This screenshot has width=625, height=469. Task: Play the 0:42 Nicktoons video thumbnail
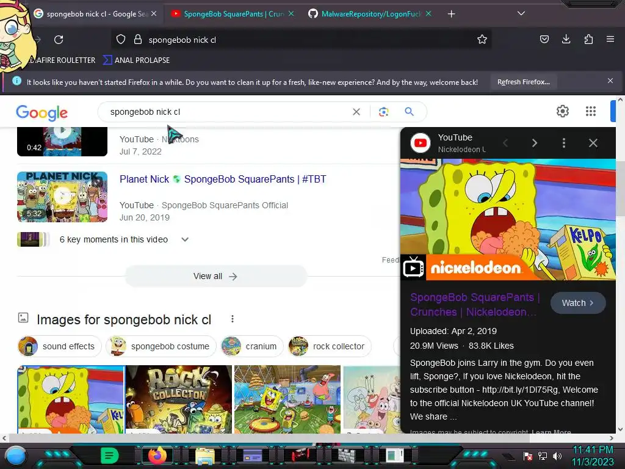pos(62,142)
